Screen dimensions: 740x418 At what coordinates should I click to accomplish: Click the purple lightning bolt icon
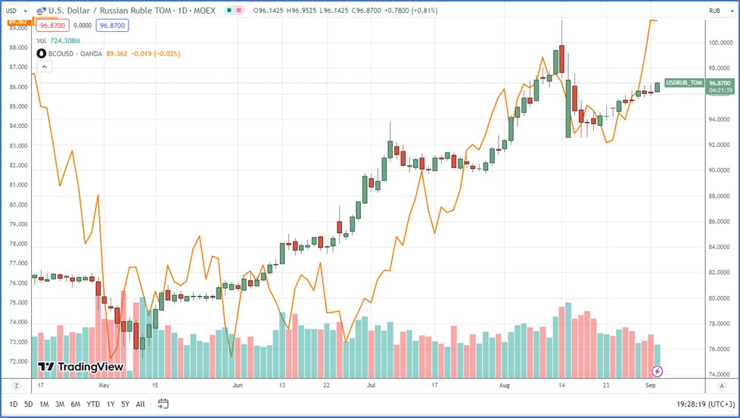[x=658, y=371]
